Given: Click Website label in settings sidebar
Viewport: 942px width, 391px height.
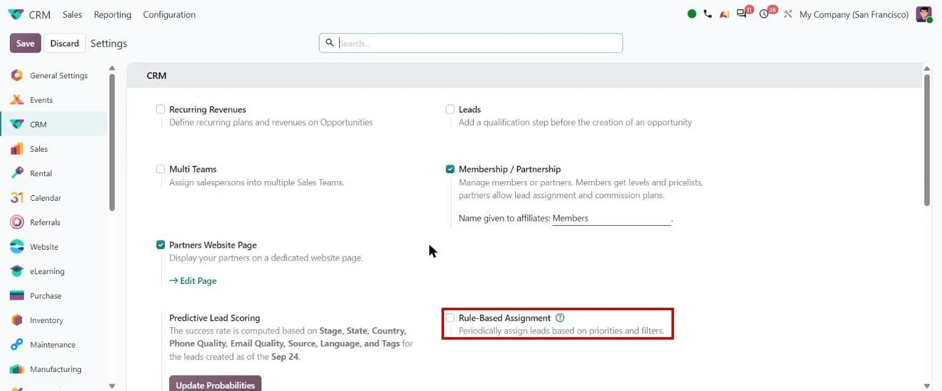Looking at the screenshot, I should coord(44,247).
